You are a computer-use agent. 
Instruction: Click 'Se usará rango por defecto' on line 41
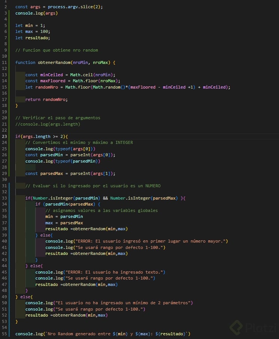click(110, 247)
